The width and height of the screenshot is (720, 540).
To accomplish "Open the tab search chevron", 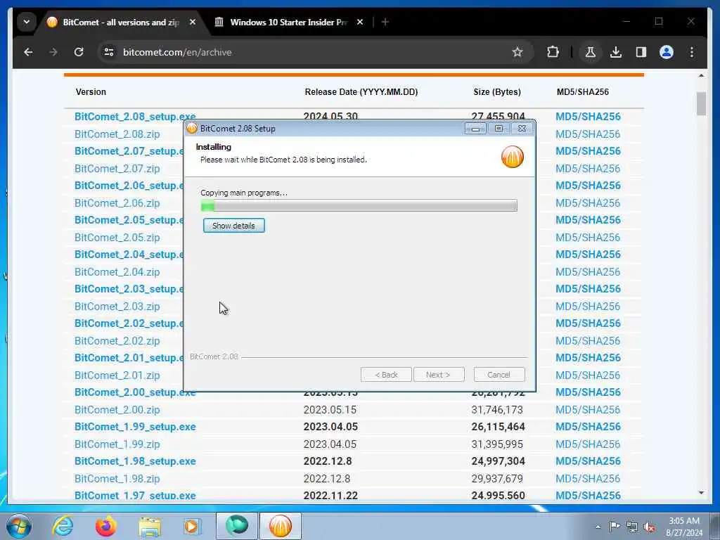I will click(27, 22).
